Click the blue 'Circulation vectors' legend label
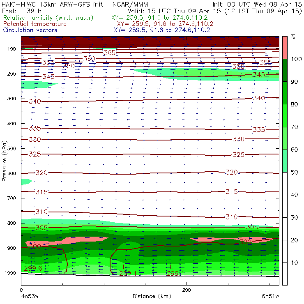The image size is (304, 304). [30, 30]
